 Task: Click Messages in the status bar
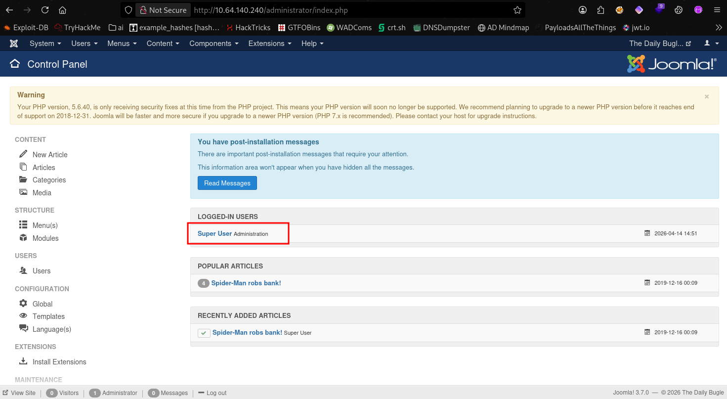point(168,393)
